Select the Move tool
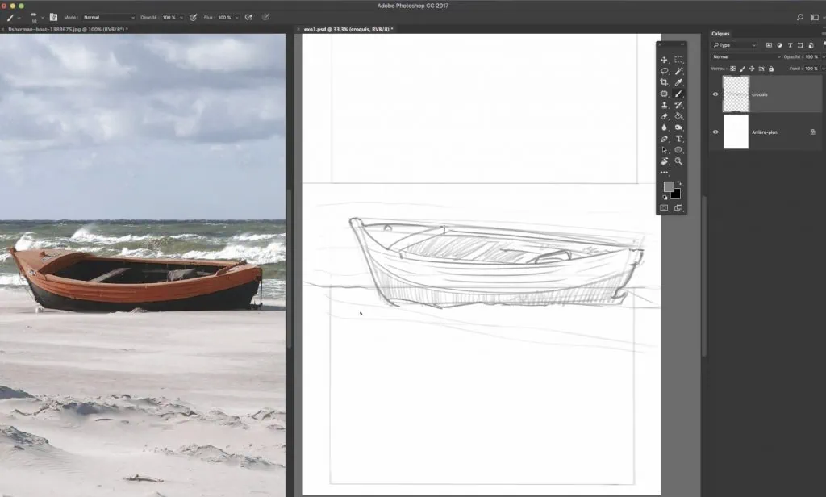 664,60
